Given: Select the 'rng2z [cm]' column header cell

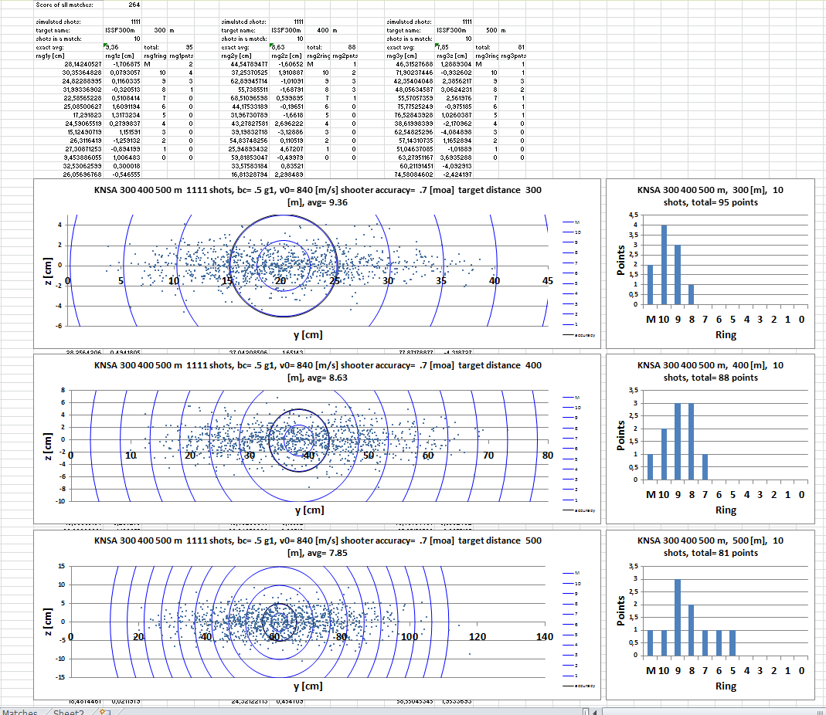Looking at the screenshot, I should pos(287,56).
